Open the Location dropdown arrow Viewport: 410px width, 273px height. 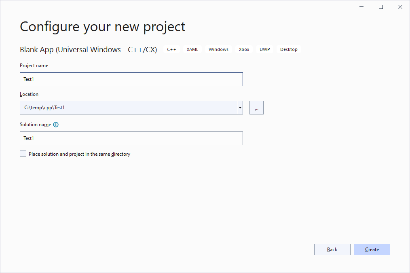coord(240,108)
